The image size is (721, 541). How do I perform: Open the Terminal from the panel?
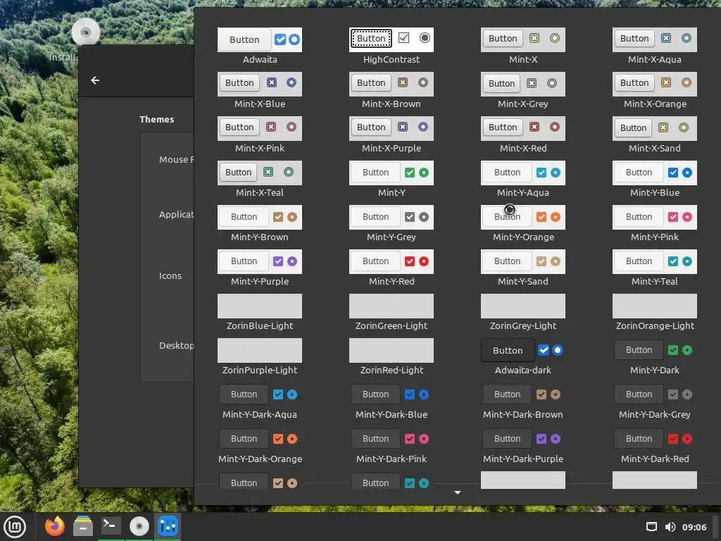(x=111, y=526)
